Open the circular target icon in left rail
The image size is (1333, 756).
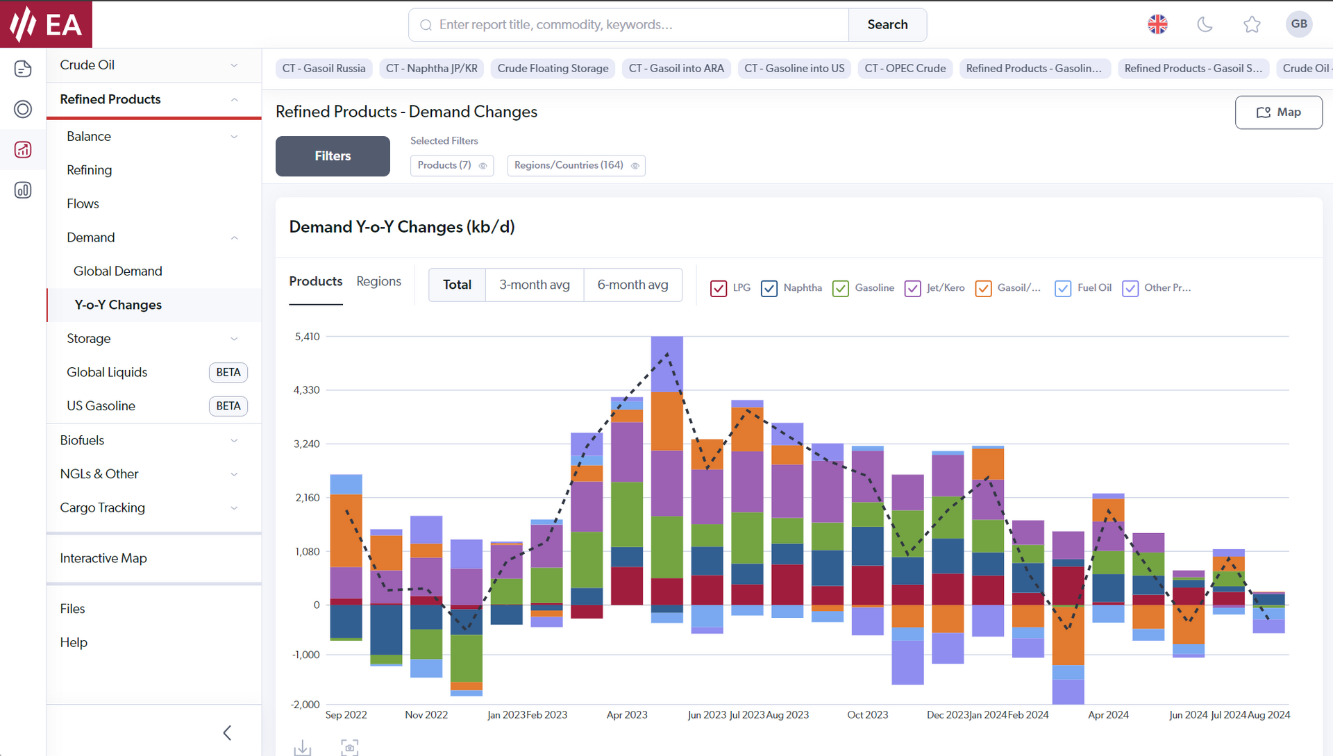pos(23,109)
